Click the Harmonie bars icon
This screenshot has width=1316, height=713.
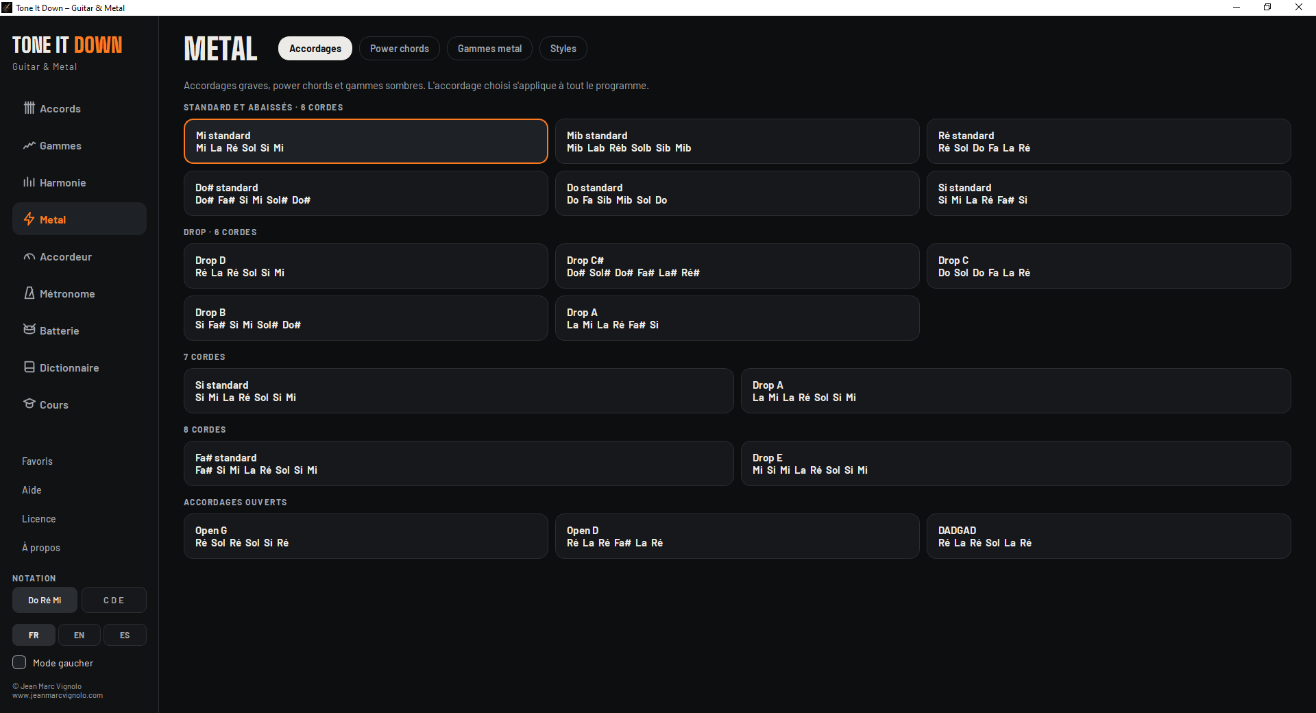[x=29, y=182]
